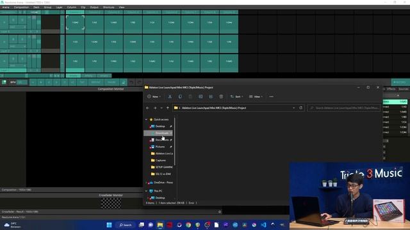Viewport: 410px width, 230px height.
Task: Open the See more ellipsis menu
Action: pyautogui.click(x=272, y=96)
